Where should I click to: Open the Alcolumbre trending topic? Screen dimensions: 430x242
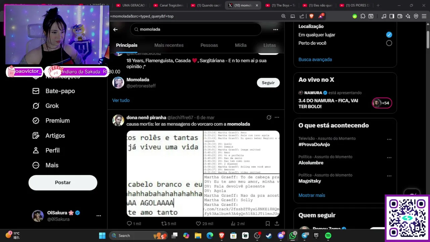pos(311,163)
